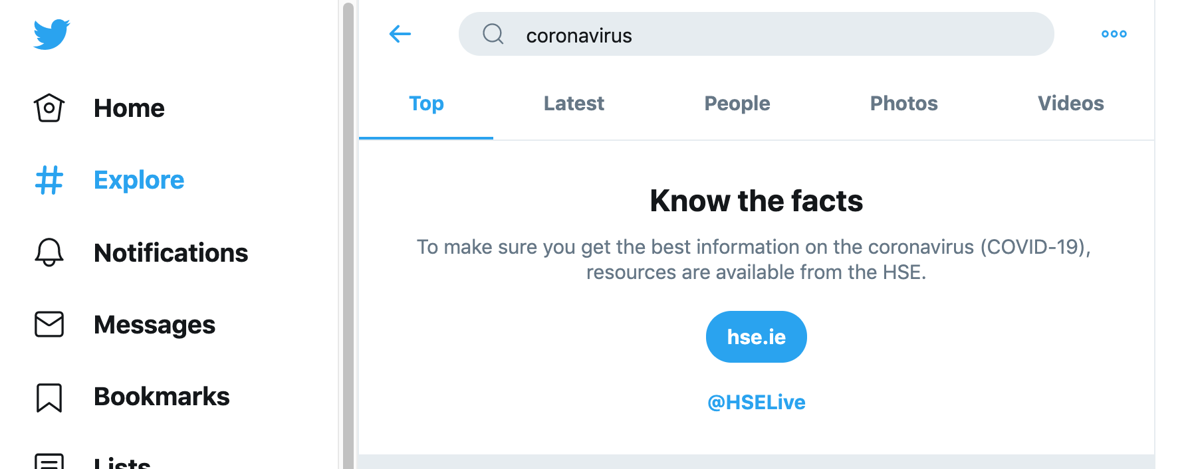This screenshot has width=1194, height=469.
Task: Click the coronavirus search field
Action: (x=757, y=34)
